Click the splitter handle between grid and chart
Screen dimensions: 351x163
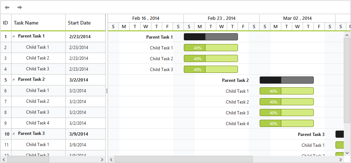[107, 91]
